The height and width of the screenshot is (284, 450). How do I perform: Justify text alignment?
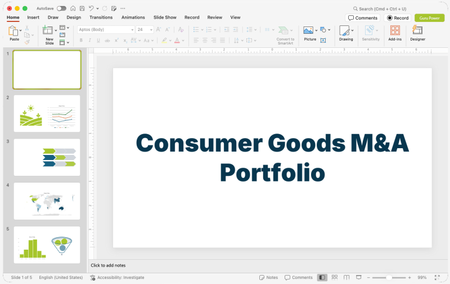tap(222, 40)
